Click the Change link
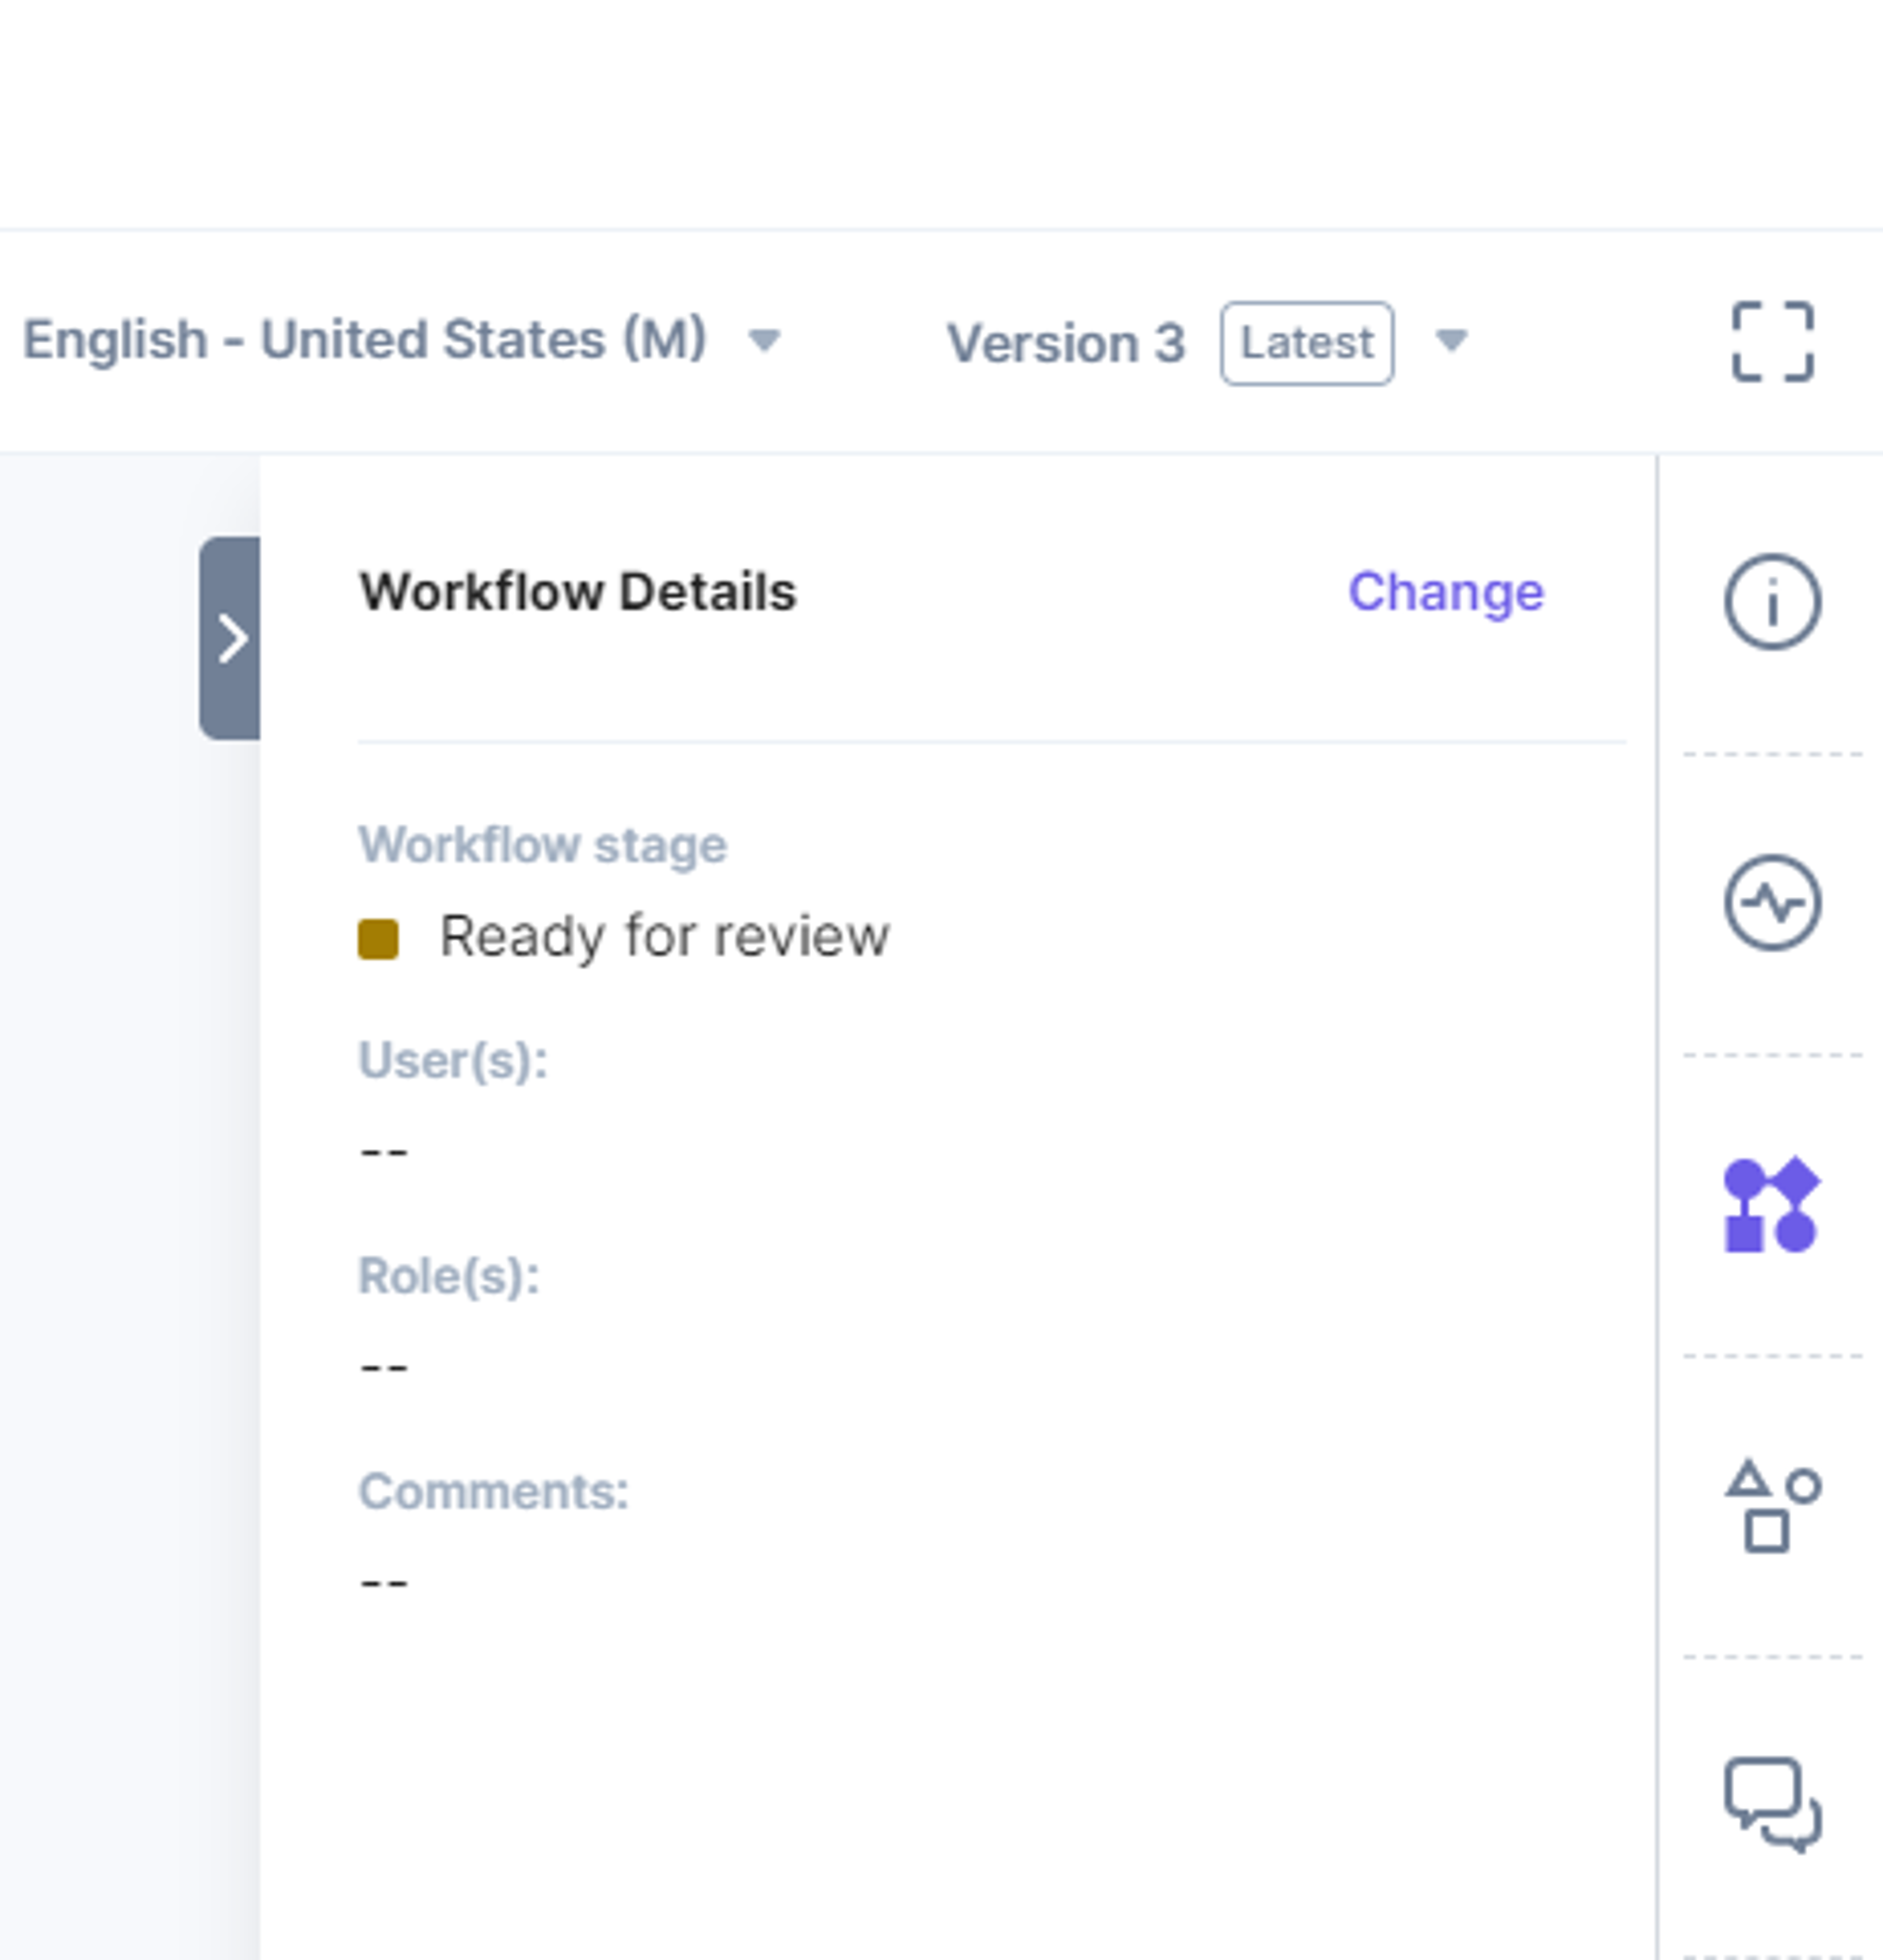The height and width of the screenshot is (1960, 1883). coord(1446,592)
